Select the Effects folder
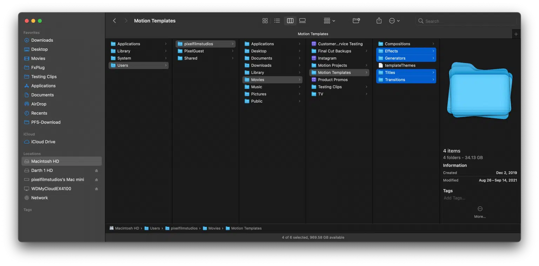The width and height of the screenshot is (539, 266). pyautogui.click(x=406, y=51)
